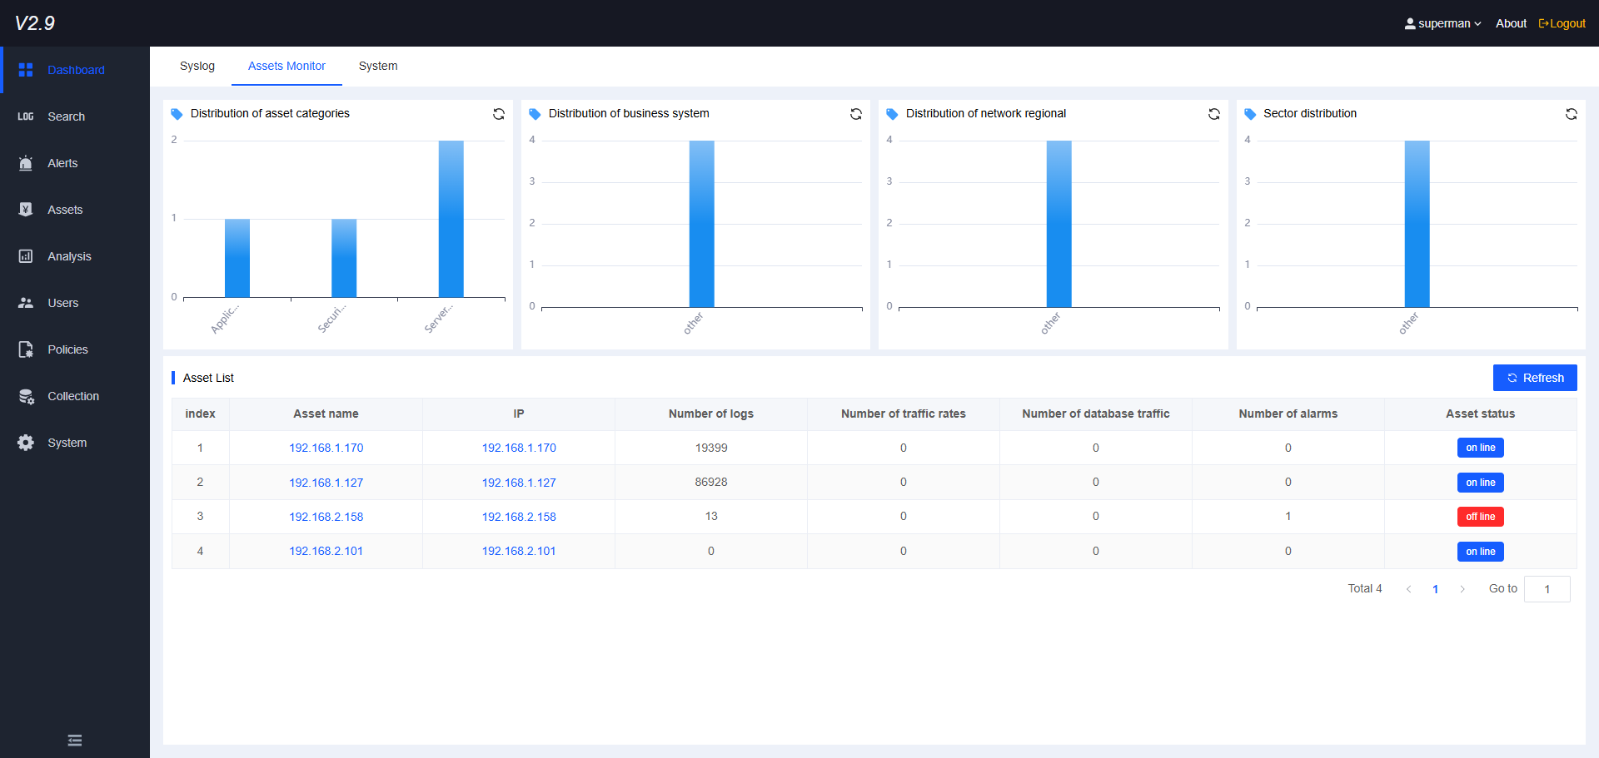
Task: Open the Policies label in sidebar menu
Action: (x=67, y=349)
